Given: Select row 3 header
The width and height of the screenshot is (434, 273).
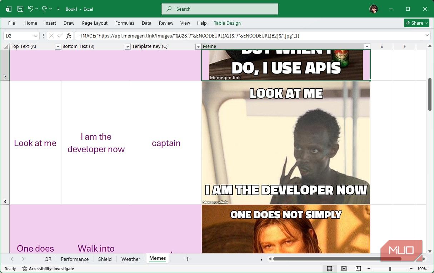Looking at the screenshot, I should coord(5,143).
